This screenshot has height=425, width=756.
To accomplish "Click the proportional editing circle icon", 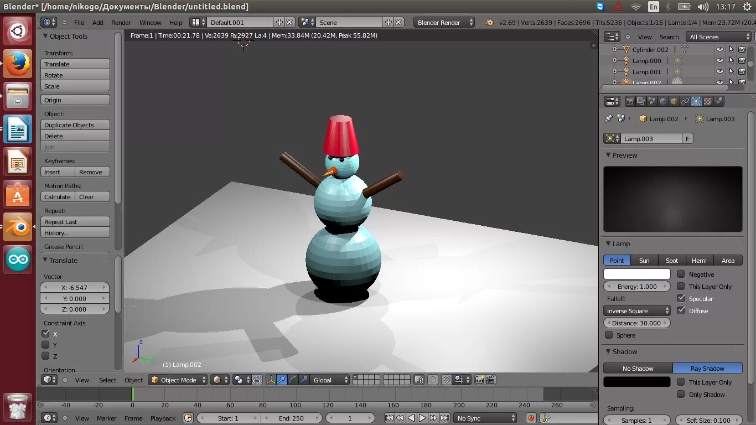I will pyautogui.click(x=432, y=380).
